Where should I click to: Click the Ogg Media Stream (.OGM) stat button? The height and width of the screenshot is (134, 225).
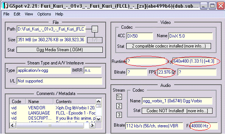[x=60, y=50]
